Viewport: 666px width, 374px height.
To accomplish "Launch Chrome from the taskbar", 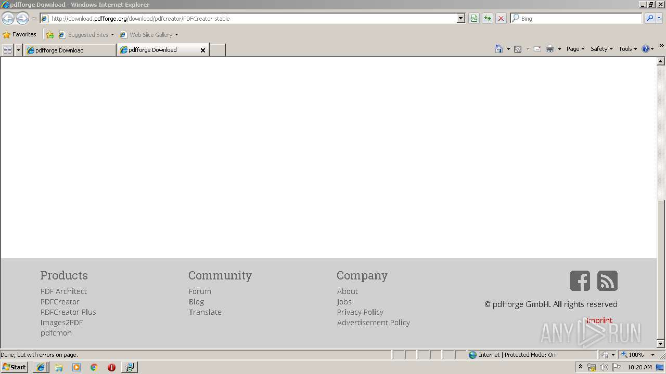I will [x=94, y=367].
